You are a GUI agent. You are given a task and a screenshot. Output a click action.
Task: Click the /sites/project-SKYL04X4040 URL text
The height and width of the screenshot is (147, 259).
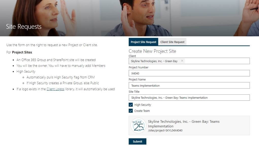165,130
